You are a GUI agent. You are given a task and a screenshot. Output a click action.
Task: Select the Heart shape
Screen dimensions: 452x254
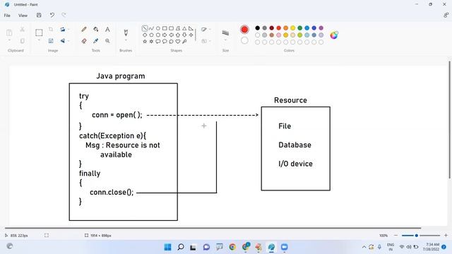point(178,42)
